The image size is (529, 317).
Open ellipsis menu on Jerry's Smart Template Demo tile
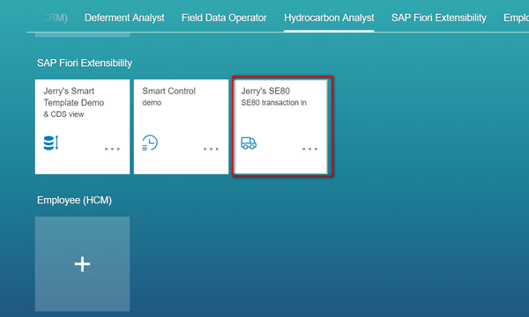112,149
